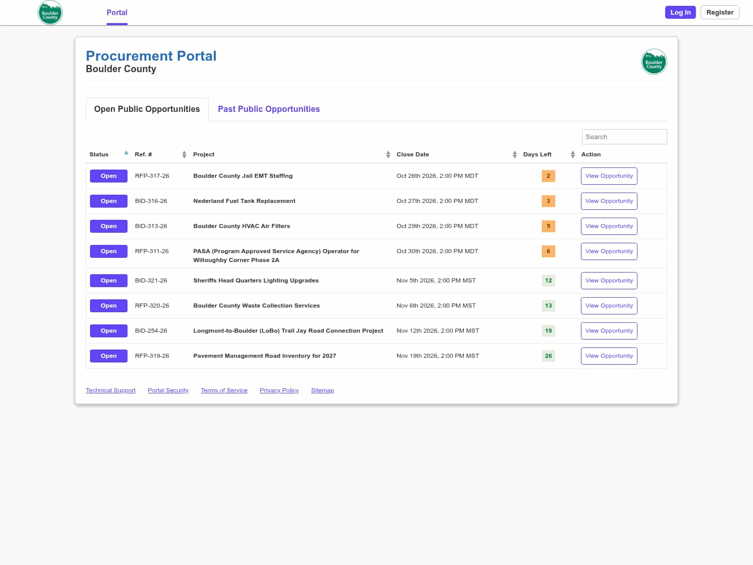Select Open Public Opportunities tab
This screenshot has width=753, height=565.
[x=147, y=109]
